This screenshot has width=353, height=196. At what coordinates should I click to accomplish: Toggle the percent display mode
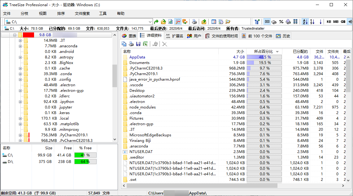click(281, 22)
